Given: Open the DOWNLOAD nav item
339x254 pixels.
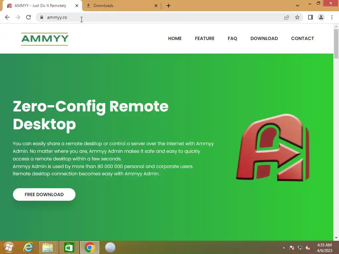Looking at the screenshot, I should click(x=264, y=38).
